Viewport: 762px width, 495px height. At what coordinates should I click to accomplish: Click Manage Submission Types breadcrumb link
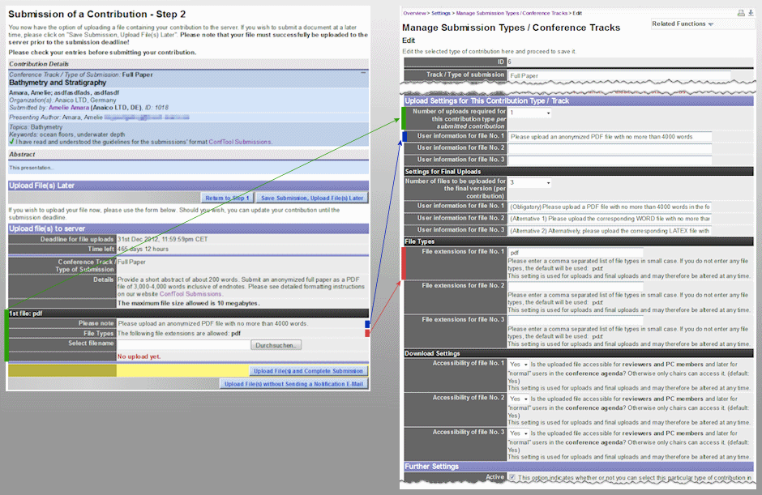tap(512, 13)
